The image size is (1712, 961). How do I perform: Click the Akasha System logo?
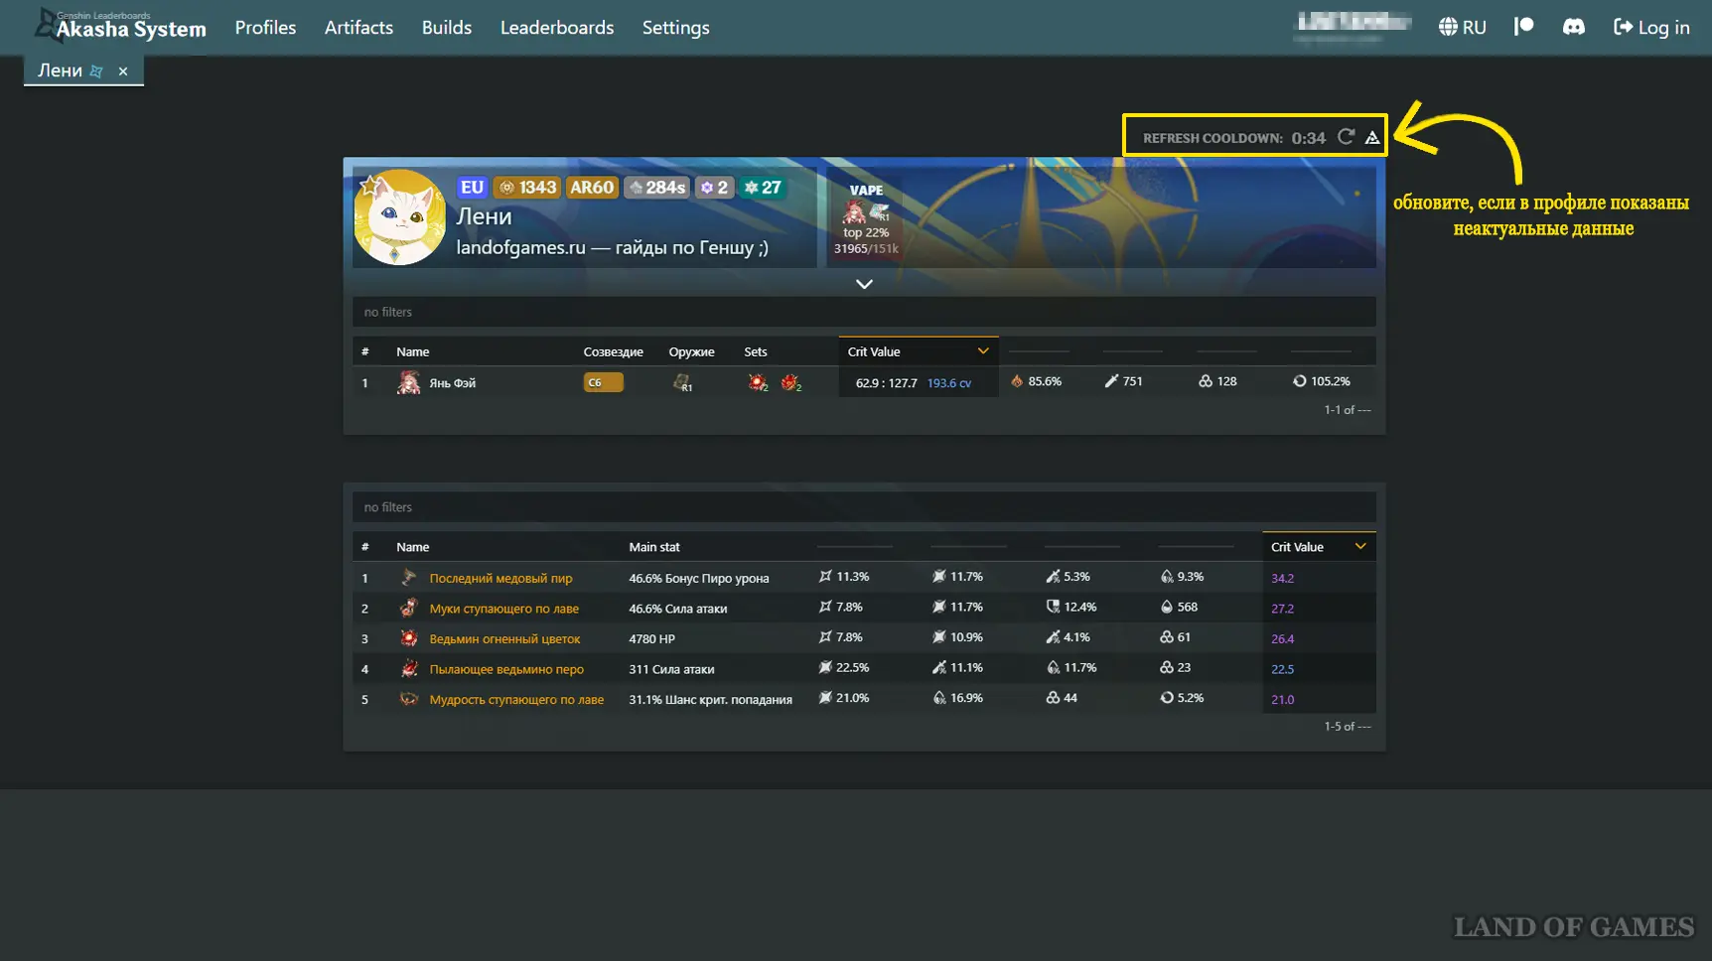121,27
